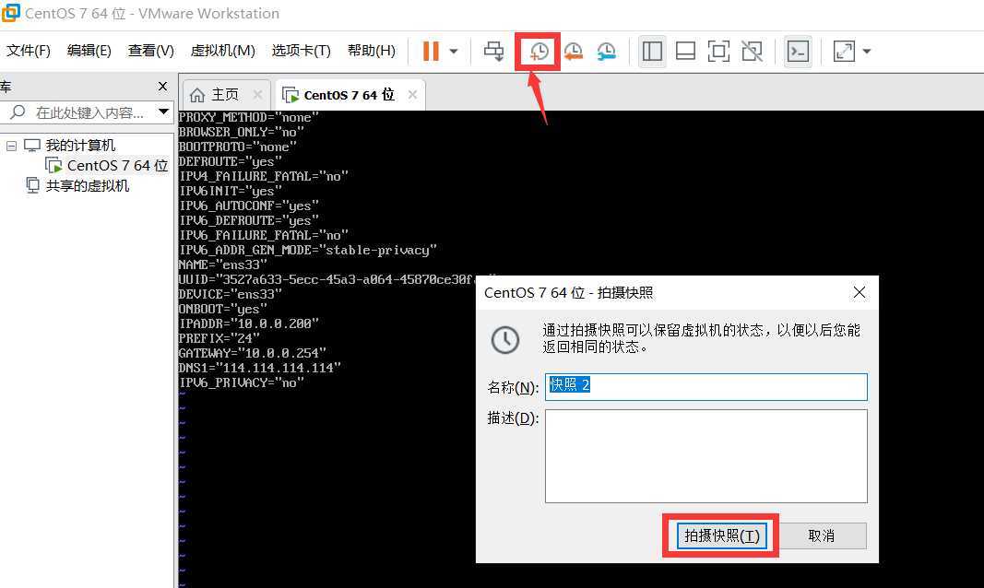Click the NAME="ens33" line

[x=223, y=265]
